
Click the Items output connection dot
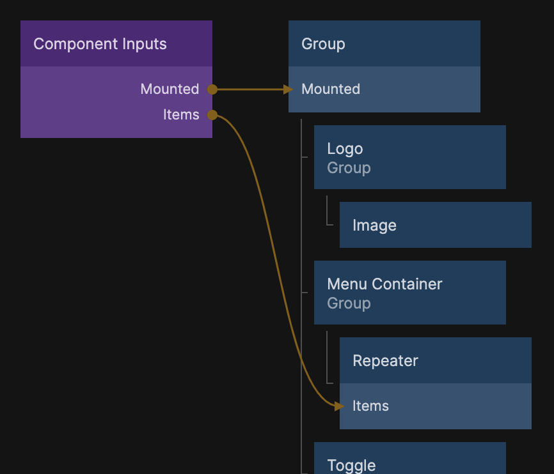pyautogui.click(x=212, y=115)
